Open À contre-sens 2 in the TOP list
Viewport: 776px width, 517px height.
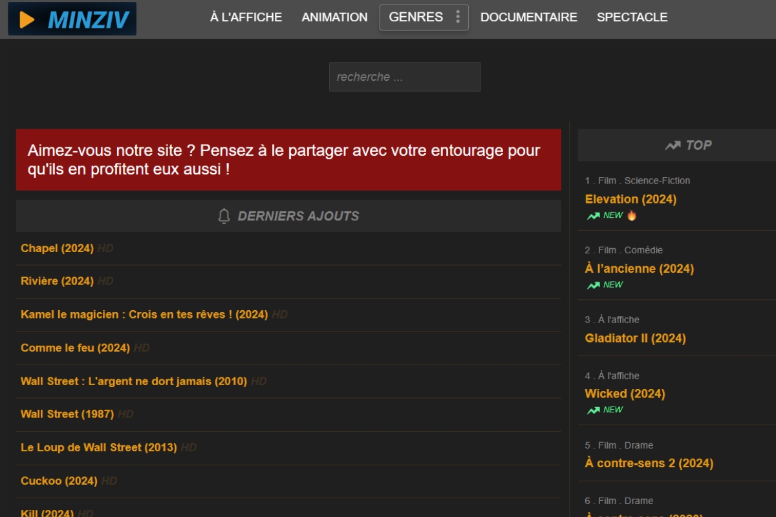[x=649, y=463]
